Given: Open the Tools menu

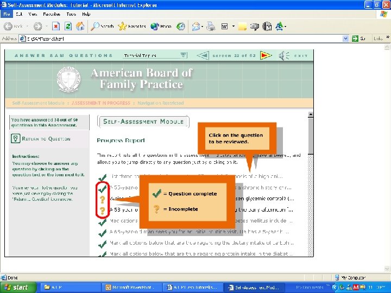Looking at the screenshot, I should click(x=71, y=14).
